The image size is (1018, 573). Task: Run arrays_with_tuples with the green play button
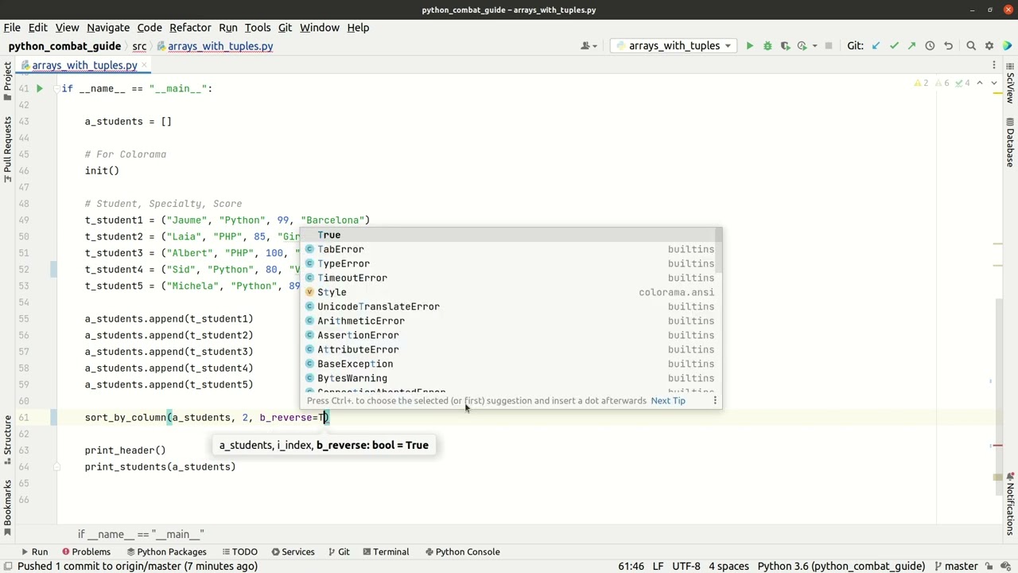pos(749,46)
